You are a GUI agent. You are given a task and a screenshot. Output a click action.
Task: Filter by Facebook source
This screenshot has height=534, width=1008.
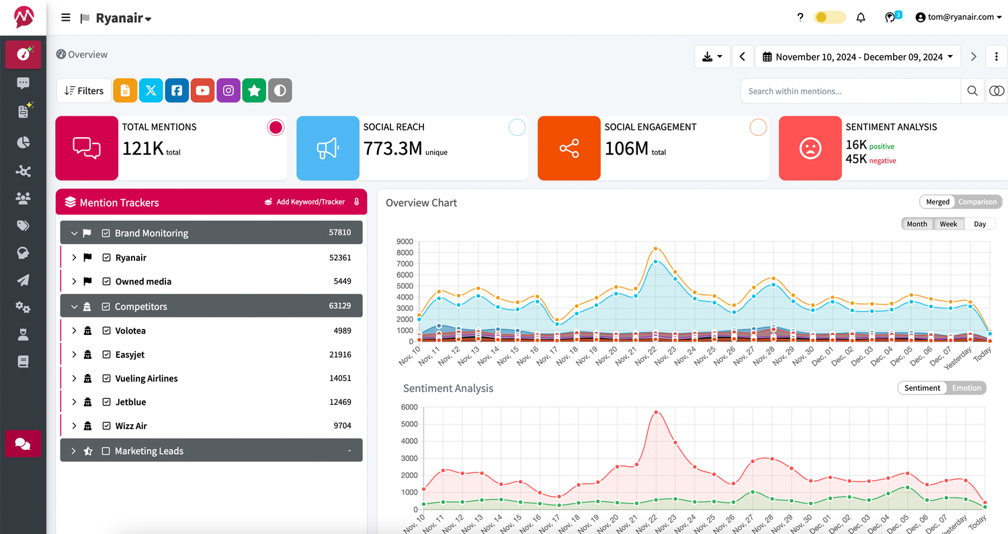pyautogui.click(x=177, y=91)
